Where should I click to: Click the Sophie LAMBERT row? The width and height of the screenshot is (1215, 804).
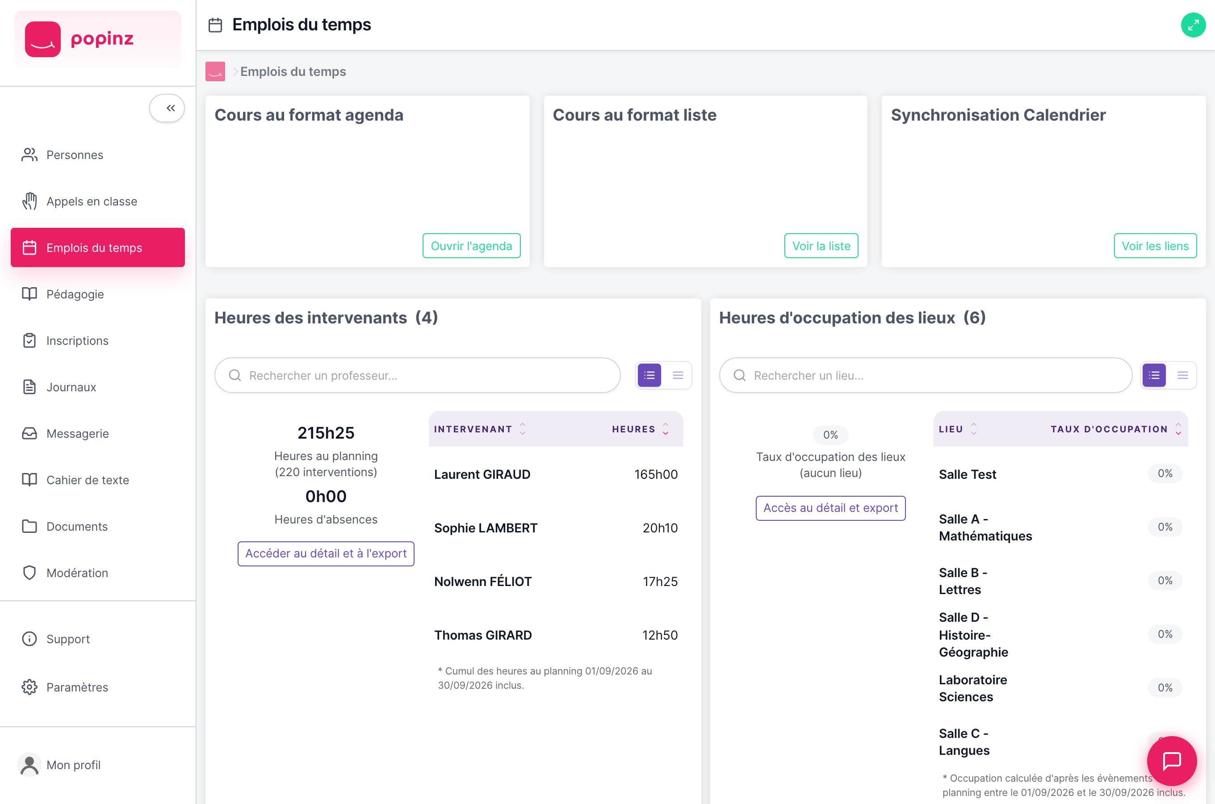[x=556, y=528]
